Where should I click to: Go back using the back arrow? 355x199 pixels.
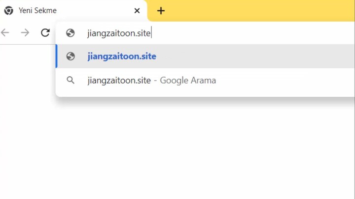point(5,33)
